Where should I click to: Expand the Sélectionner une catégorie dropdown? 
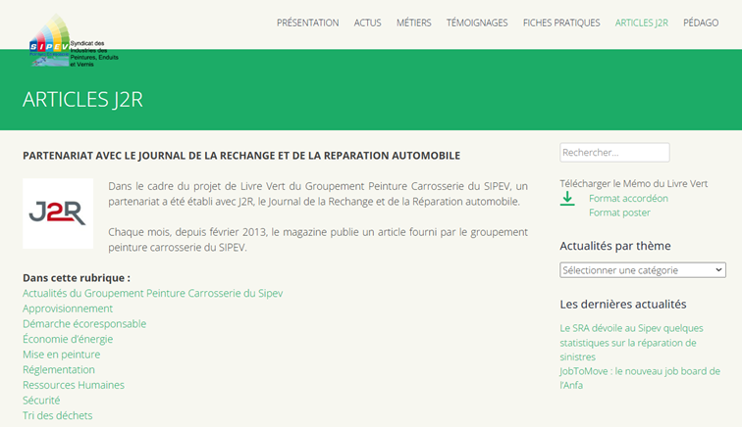[x=642, y=270]
